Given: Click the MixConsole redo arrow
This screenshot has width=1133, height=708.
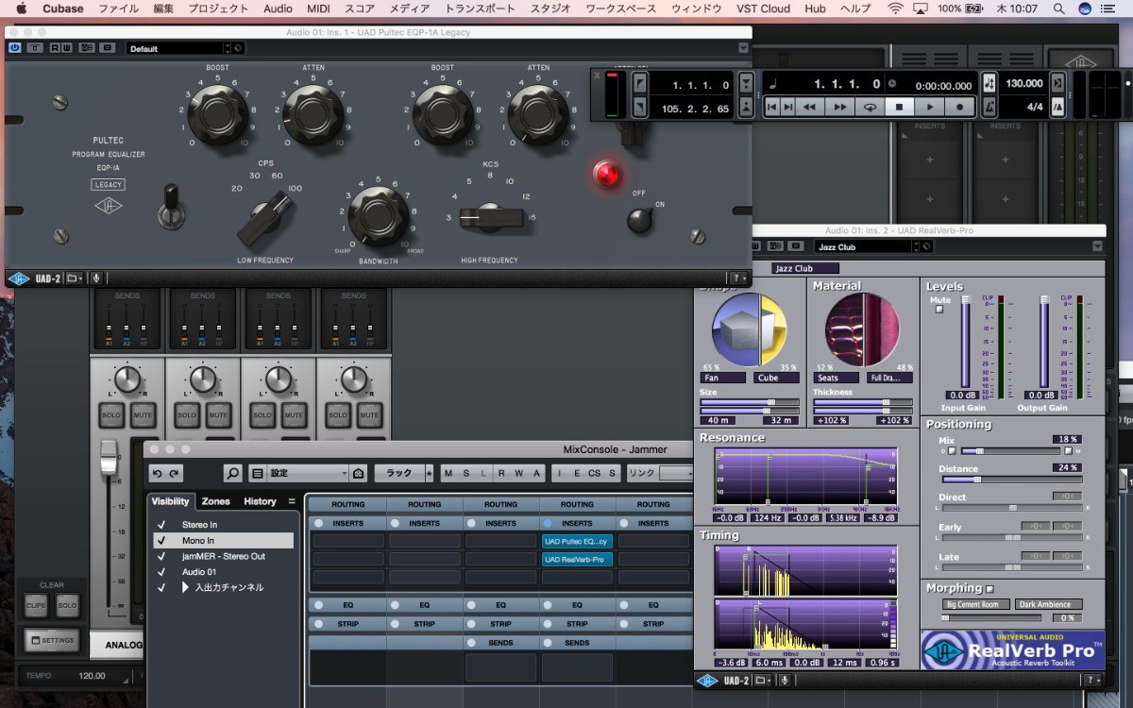Looking at the screenshot, I should click(x=175, y=473).
